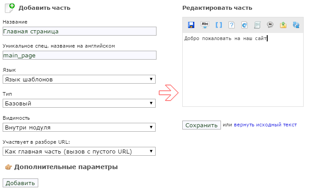Click the blue square brackets icon
309x190 pixels.
click(x=219, y=25)
